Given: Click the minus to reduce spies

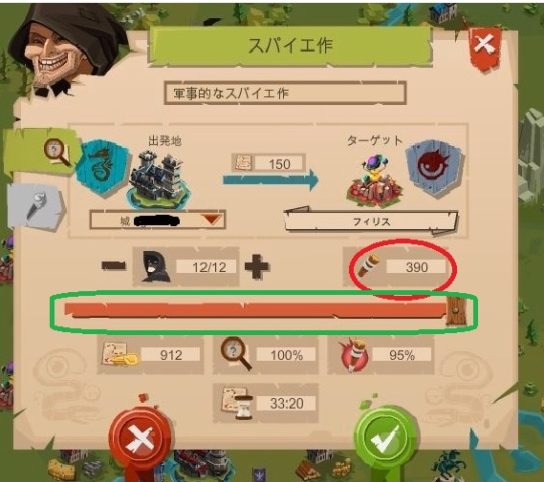Looking at the screenshot, I should [114, 265].
